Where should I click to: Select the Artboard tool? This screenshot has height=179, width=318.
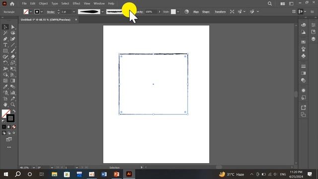[x=5, y=98]
